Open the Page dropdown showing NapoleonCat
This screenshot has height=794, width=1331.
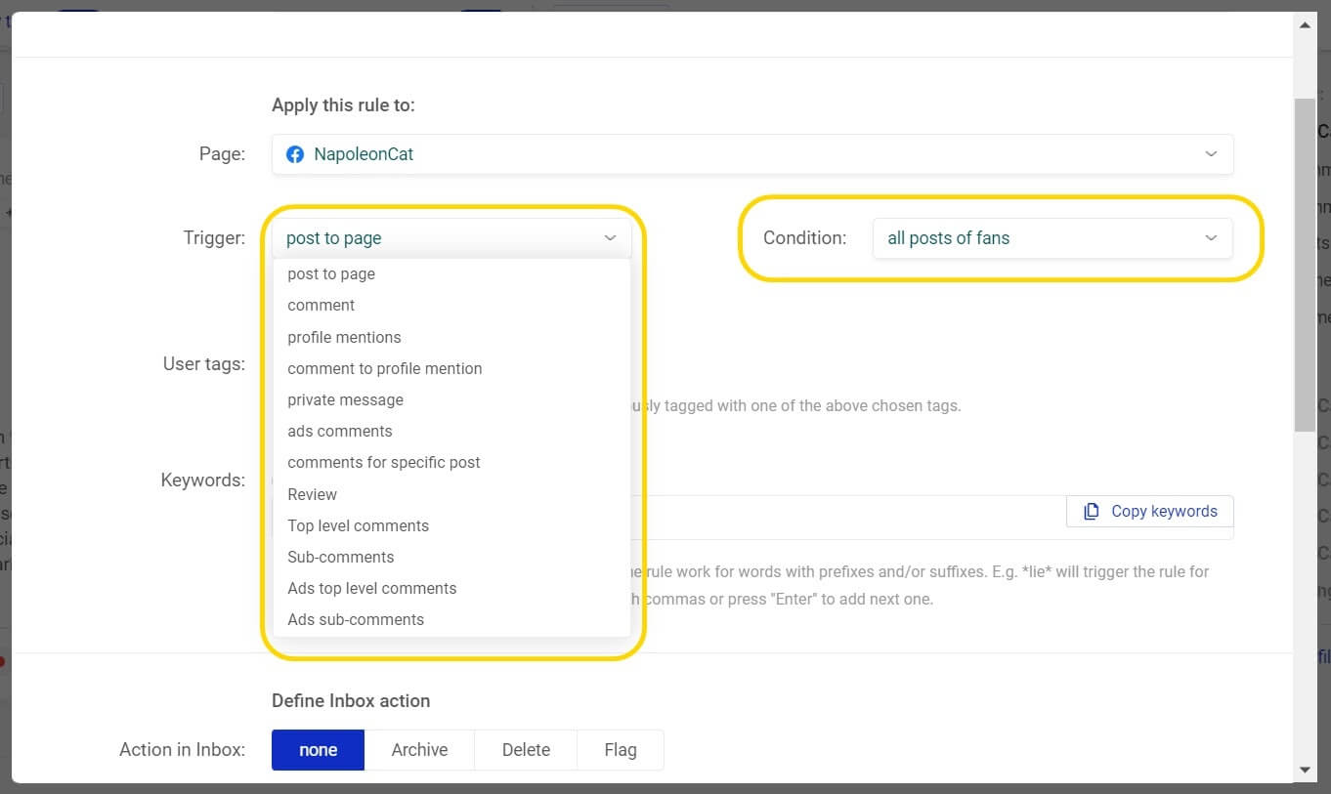tap(752, 154)
